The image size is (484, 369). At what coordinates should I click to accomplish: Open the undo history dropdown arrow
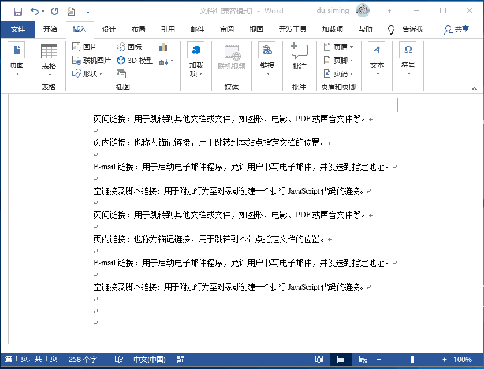(43, 12)
